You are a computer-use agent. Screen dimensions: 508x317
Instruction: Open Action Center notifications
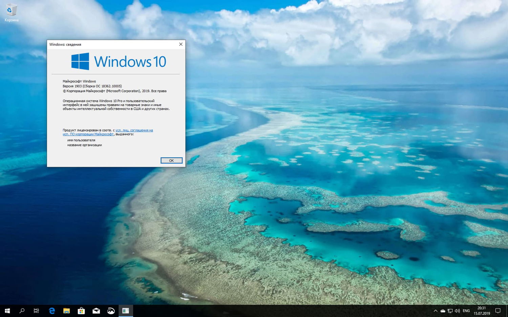[x=498, y=311]
